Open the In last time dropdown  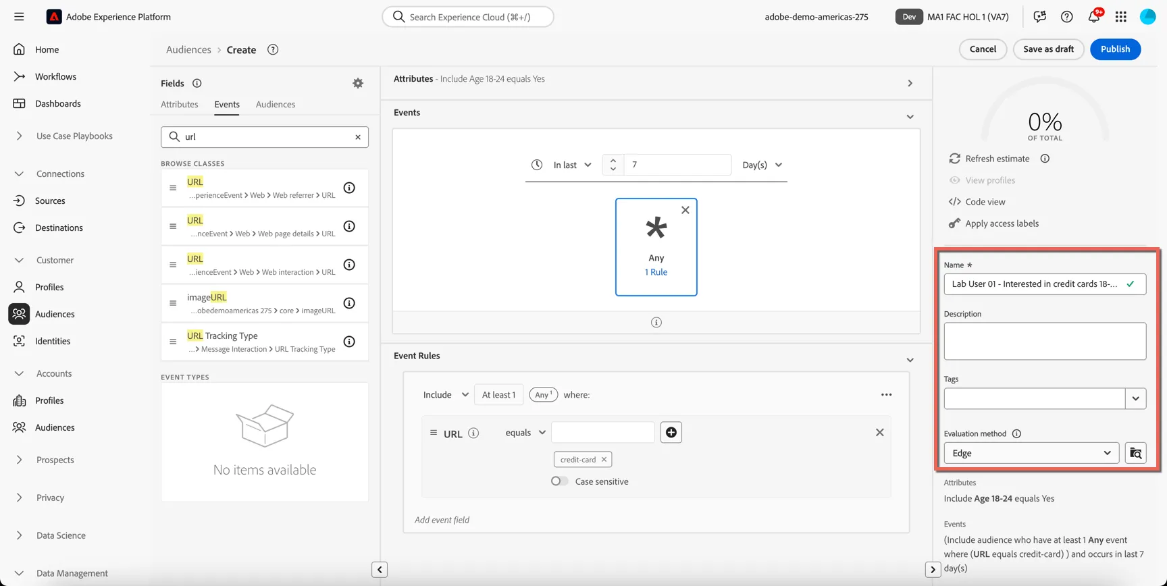[573, 165]
